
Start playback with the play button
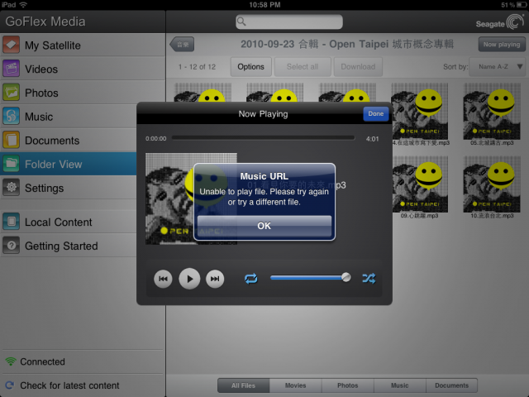point(189,279)
